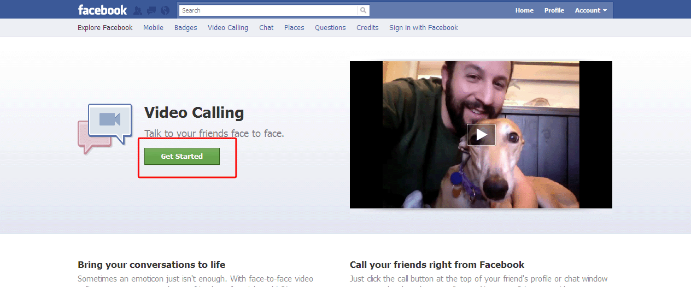Open notifications globe icon
The image size is (691, 287).
click(165, 10)
